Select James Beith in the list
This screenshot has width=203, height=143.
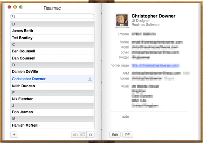pos(52,31)
